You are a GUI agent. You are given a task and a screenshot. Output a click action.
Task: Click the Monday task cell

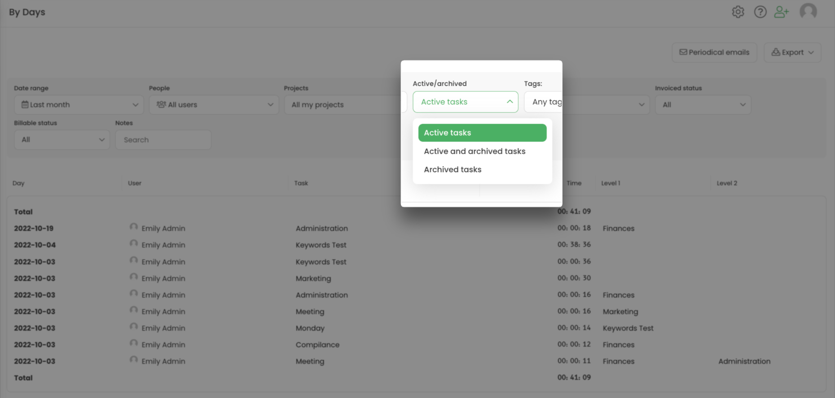[x=310, y=328]
